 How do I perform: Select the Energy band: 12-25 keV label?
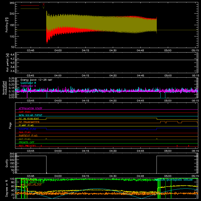pos(36,80)
